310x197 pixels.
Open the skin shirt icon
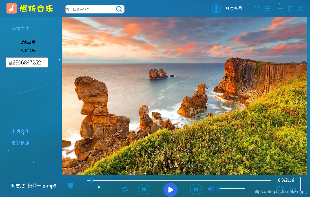pos(256,9)
